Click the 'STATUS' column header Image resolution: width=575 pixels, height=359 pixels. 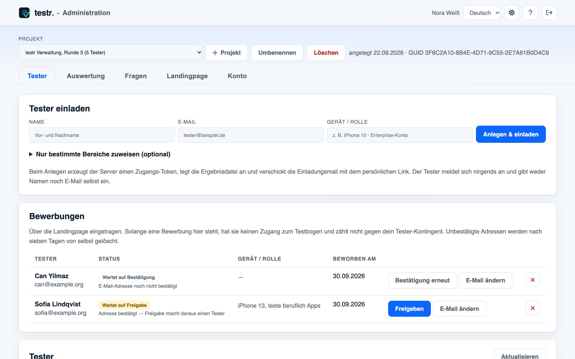pos(109,259)
